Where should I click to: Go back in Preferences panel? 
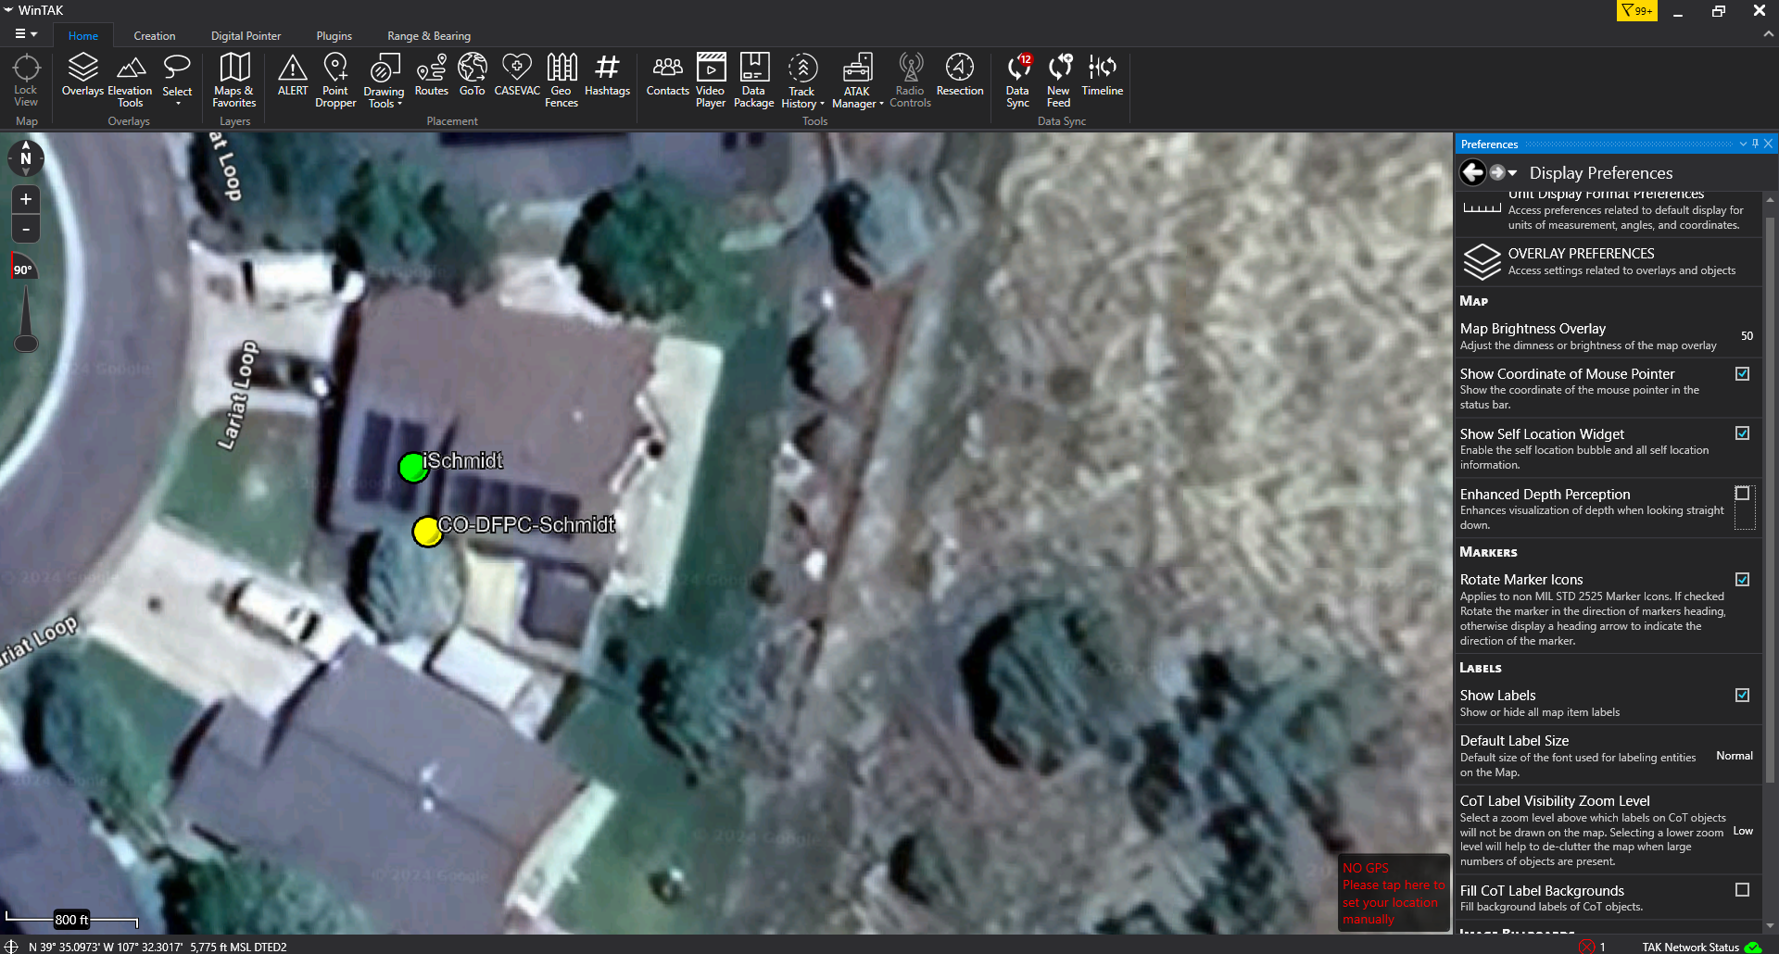(x=1472, y=172)
